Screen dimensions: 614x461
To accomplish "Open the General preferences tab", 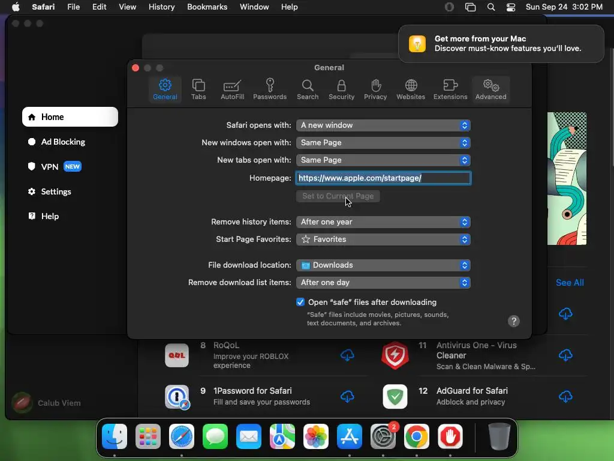I will pyautogui.click(x=165, y=89).
